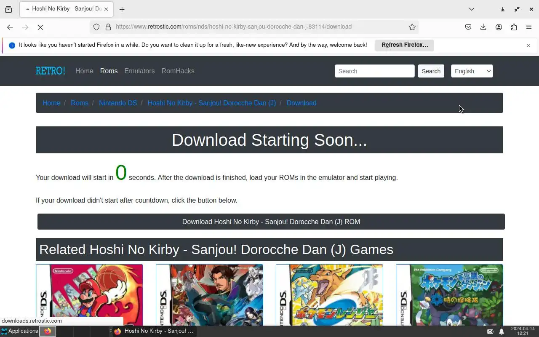The width and height of the screenshot is (539, 337).
Task: Bookmark this page with star icon
Action: tap(412, 27)
